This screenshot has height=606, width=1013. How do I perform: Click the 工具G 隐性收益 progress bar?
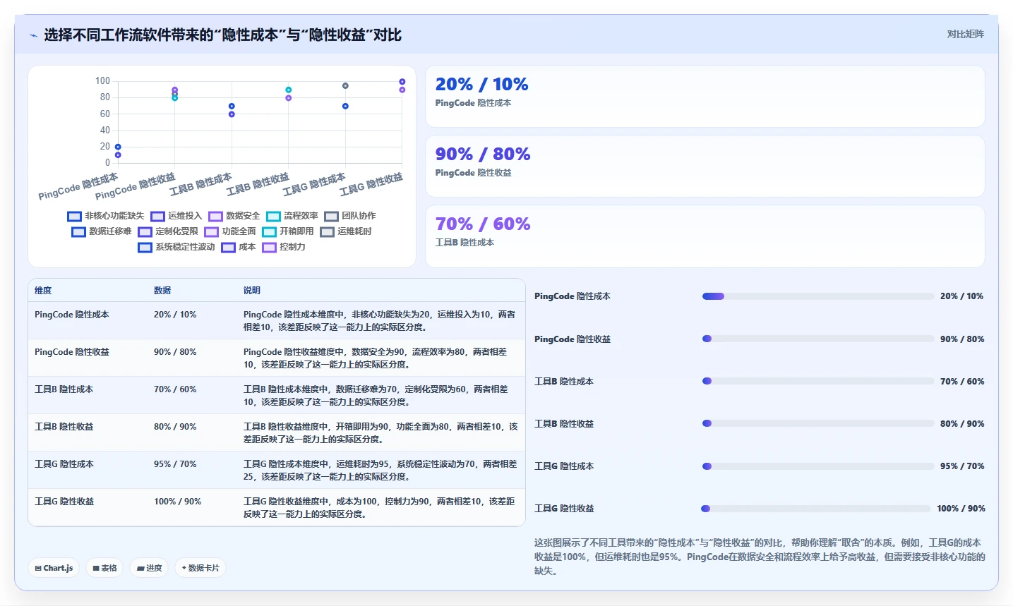pos(816,508)
